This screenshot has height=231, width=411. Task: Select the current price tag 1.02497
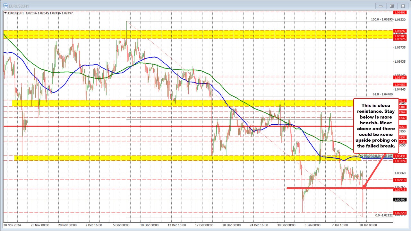pos(399,200)
